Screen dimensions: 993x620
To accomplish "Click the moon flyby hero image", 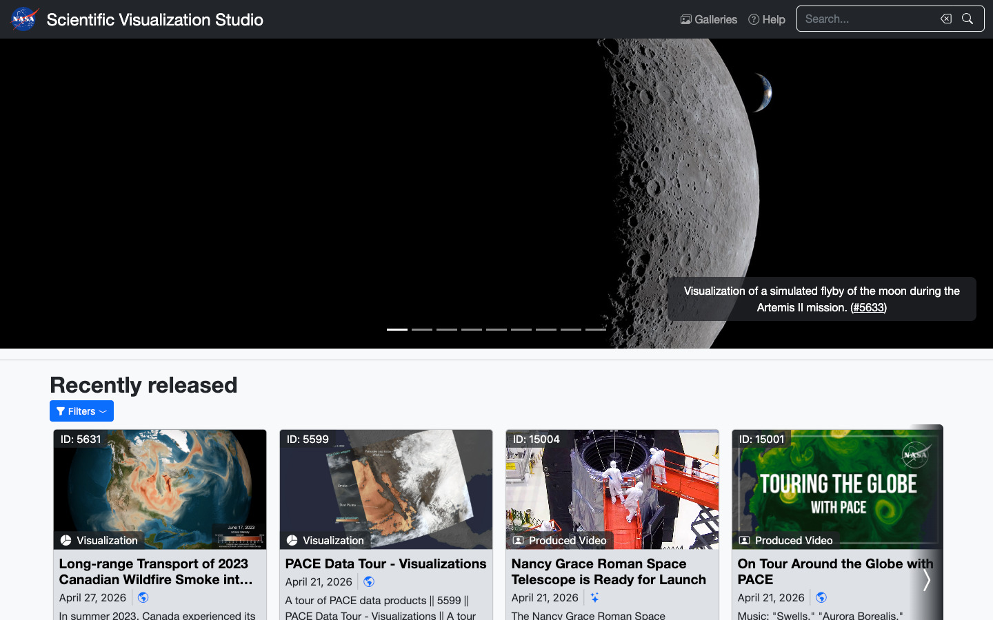I will pos(496,194).
